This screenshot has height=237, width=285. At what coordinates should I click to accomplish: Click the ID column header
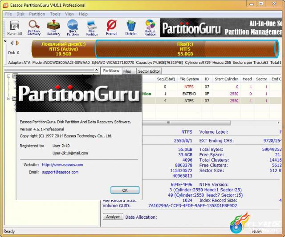tap(207, 79)
